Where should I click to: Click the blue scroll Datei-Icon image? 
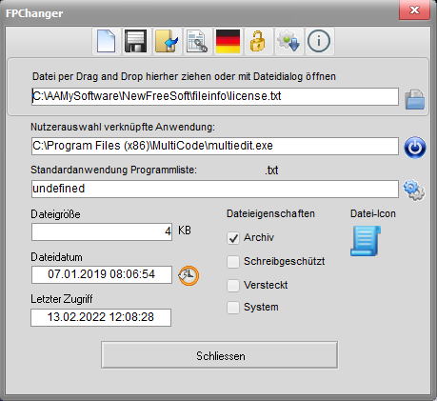coord(366,241)
